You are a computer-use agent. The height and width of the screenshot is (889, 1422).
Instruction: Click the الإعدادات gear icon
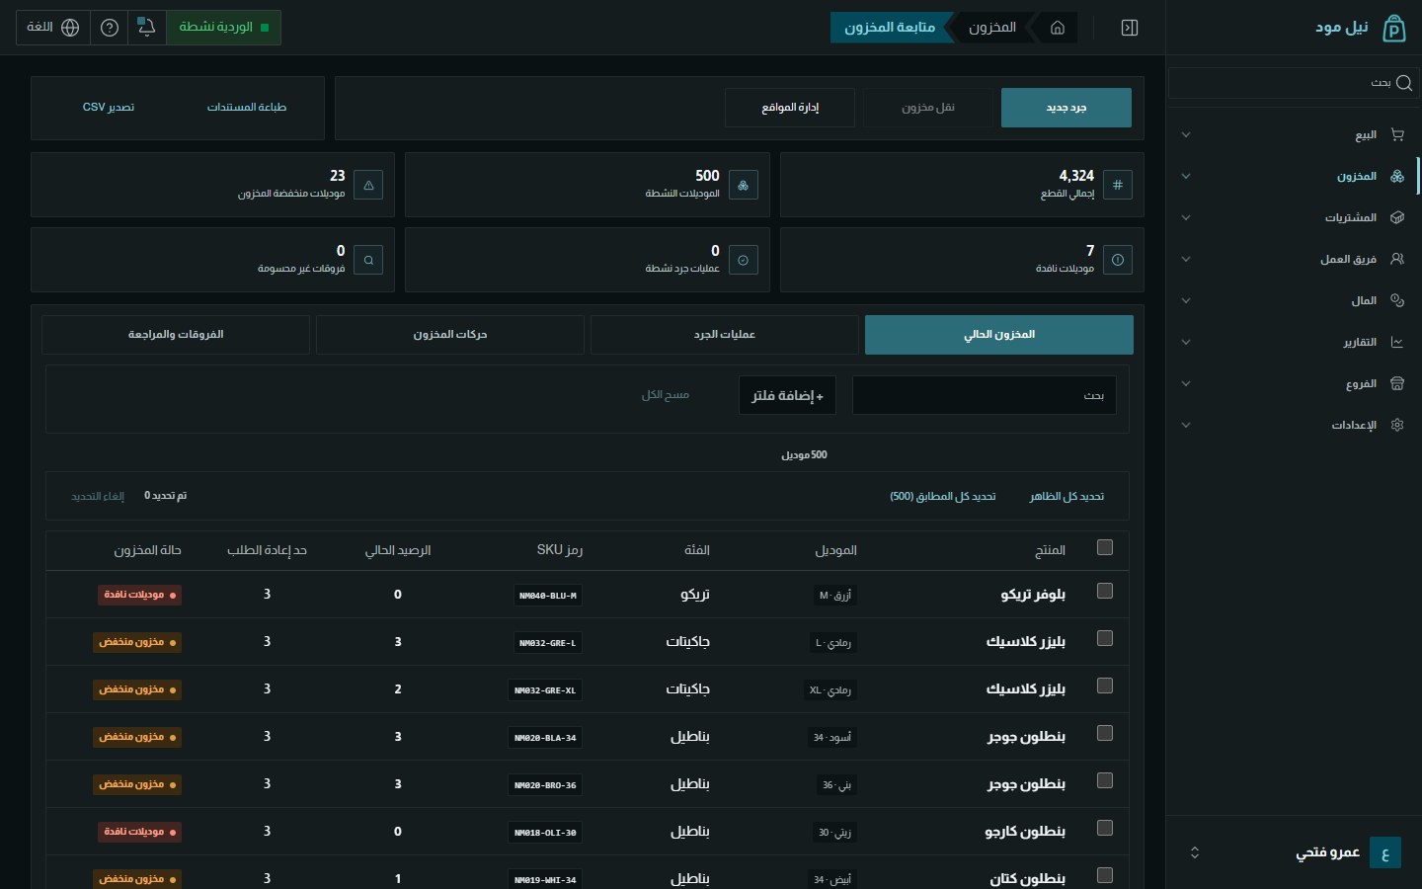[1397, 425]
